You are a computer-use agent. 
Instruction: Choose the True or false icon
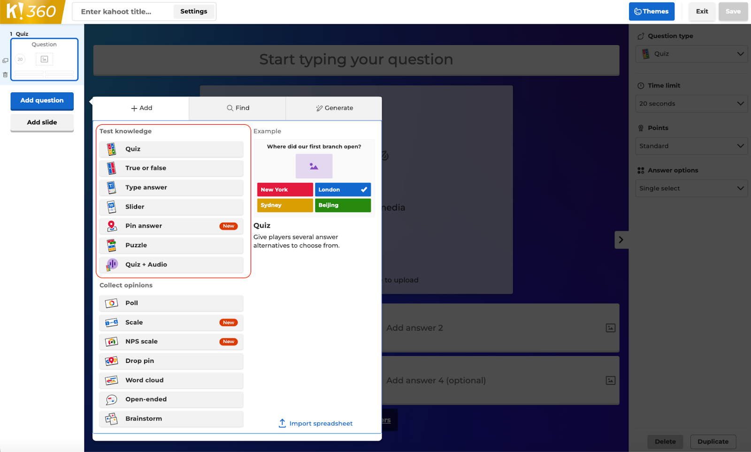111,168
